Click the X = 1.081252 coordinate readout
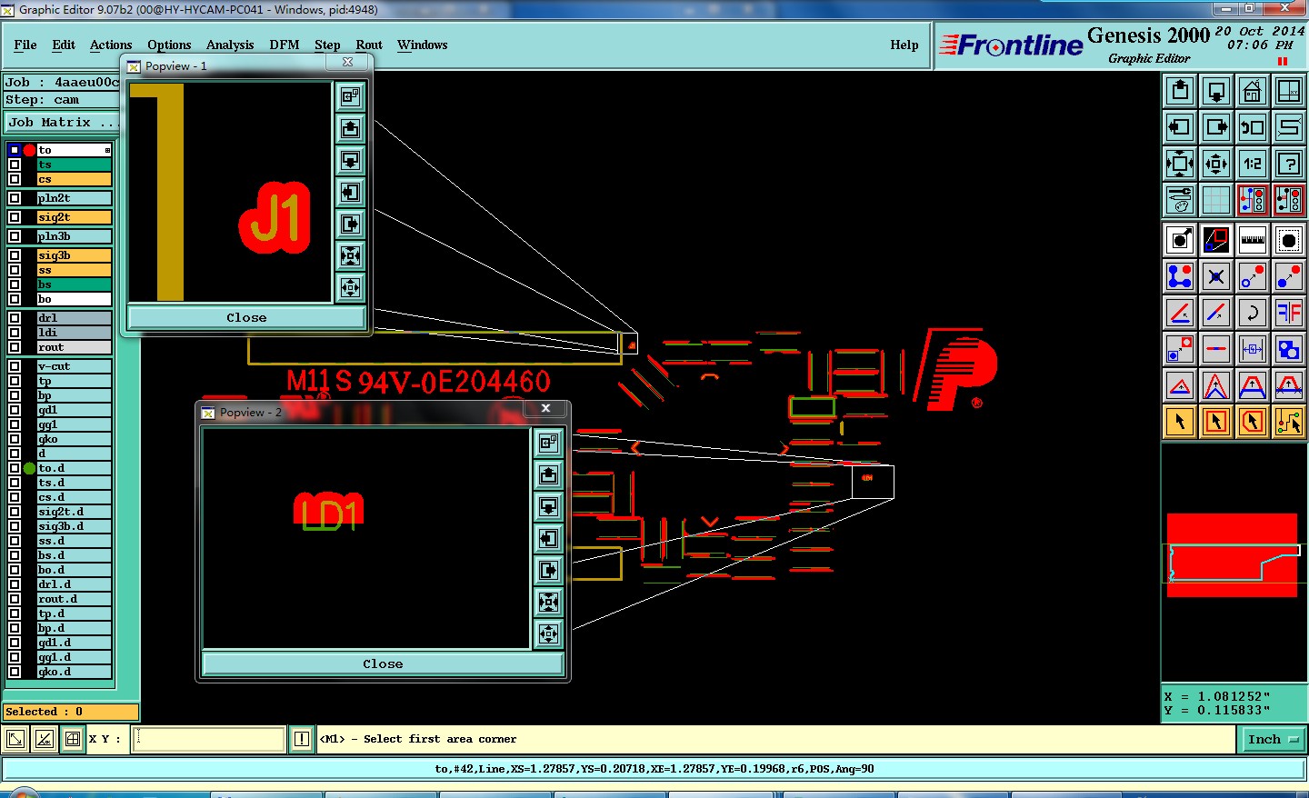The height and width of the screenshot is (798, 1309). click(1217, 696)
